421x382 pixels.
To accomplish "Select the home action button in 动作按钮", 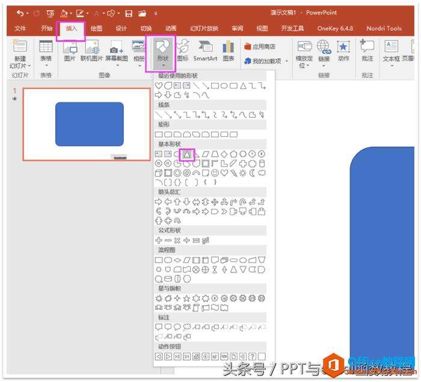I will coord(196,357).
